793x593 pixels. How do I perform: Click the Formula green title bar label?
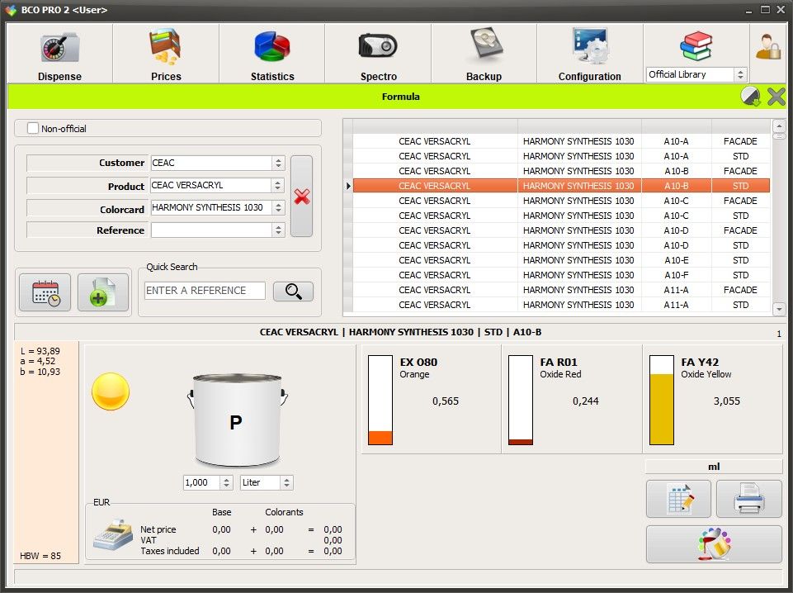(x=400, y=96)
